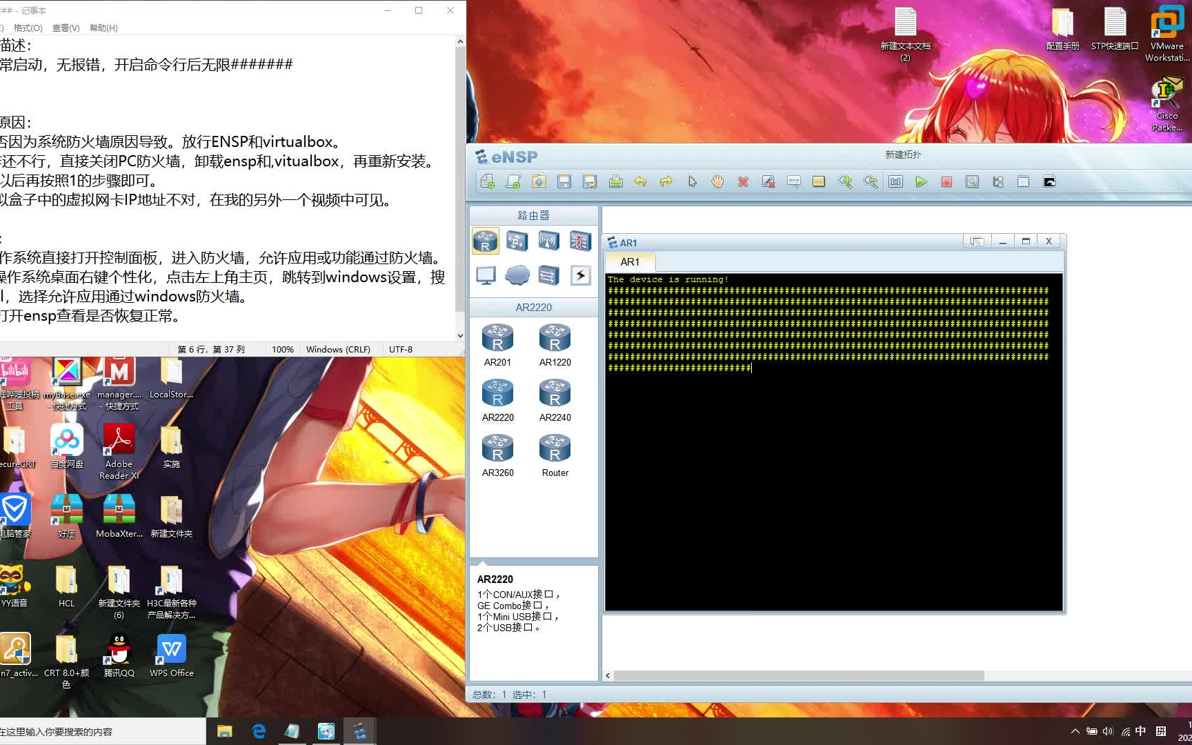The height and width of the screenshot is (745, 1192).
Task: Open Cisco Packet Tracer desktop shortcut
Action: tap(1166, 105)
